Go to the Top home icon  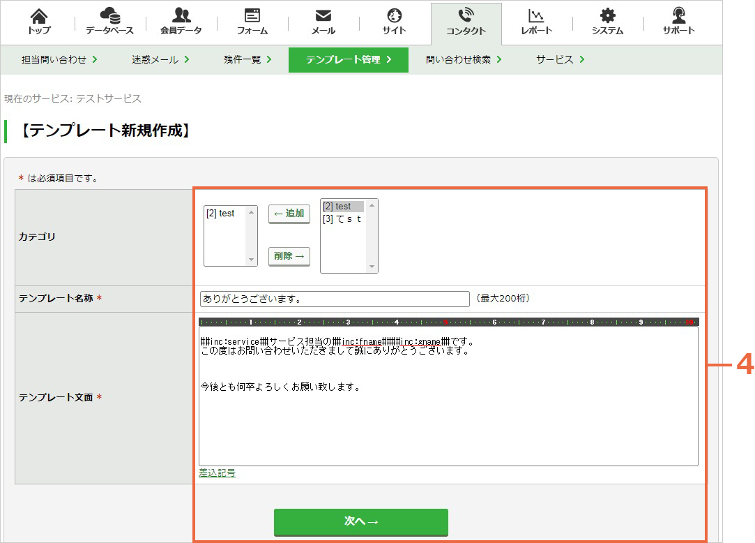point(39,16)
